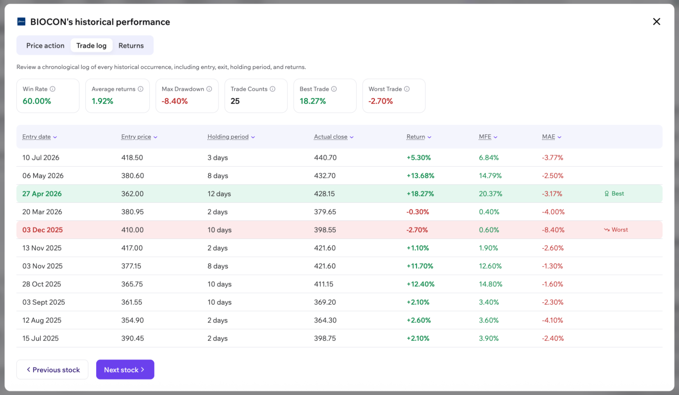Click the 28 Oct 2025 entry date
The width and height of the screenshot is (679, 395).
[x=42, y=284]
